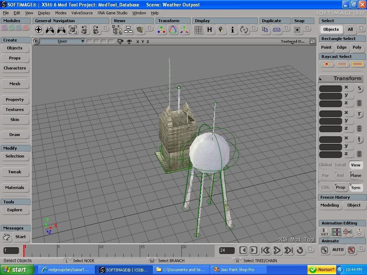
Task: Toggle the Sym symmetry button
Action: point(356,188)
